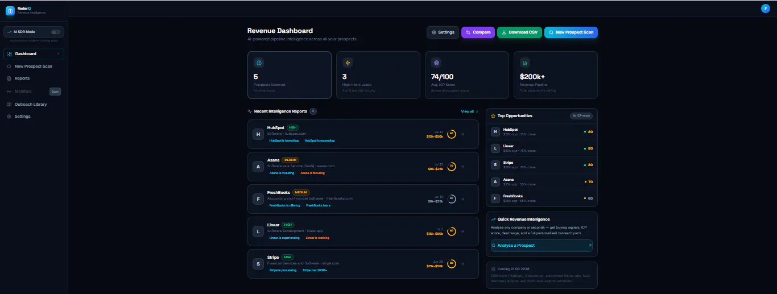Image resolution: width=777 pixels, height=294 pixels.
Task: Select Stripe in Top Opportunities
Action: [542, 164]
